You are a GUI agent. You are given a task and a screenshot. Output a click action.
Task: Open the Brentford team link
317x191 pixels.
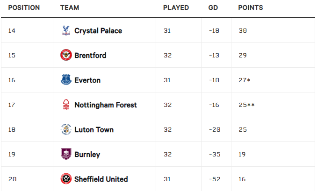tap(90, 55)
